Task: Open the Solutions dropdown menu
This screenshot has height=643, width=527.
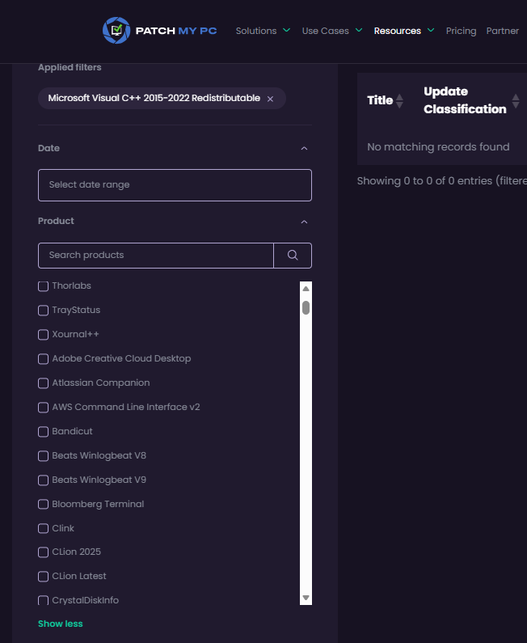Action: tap(262, 31)
